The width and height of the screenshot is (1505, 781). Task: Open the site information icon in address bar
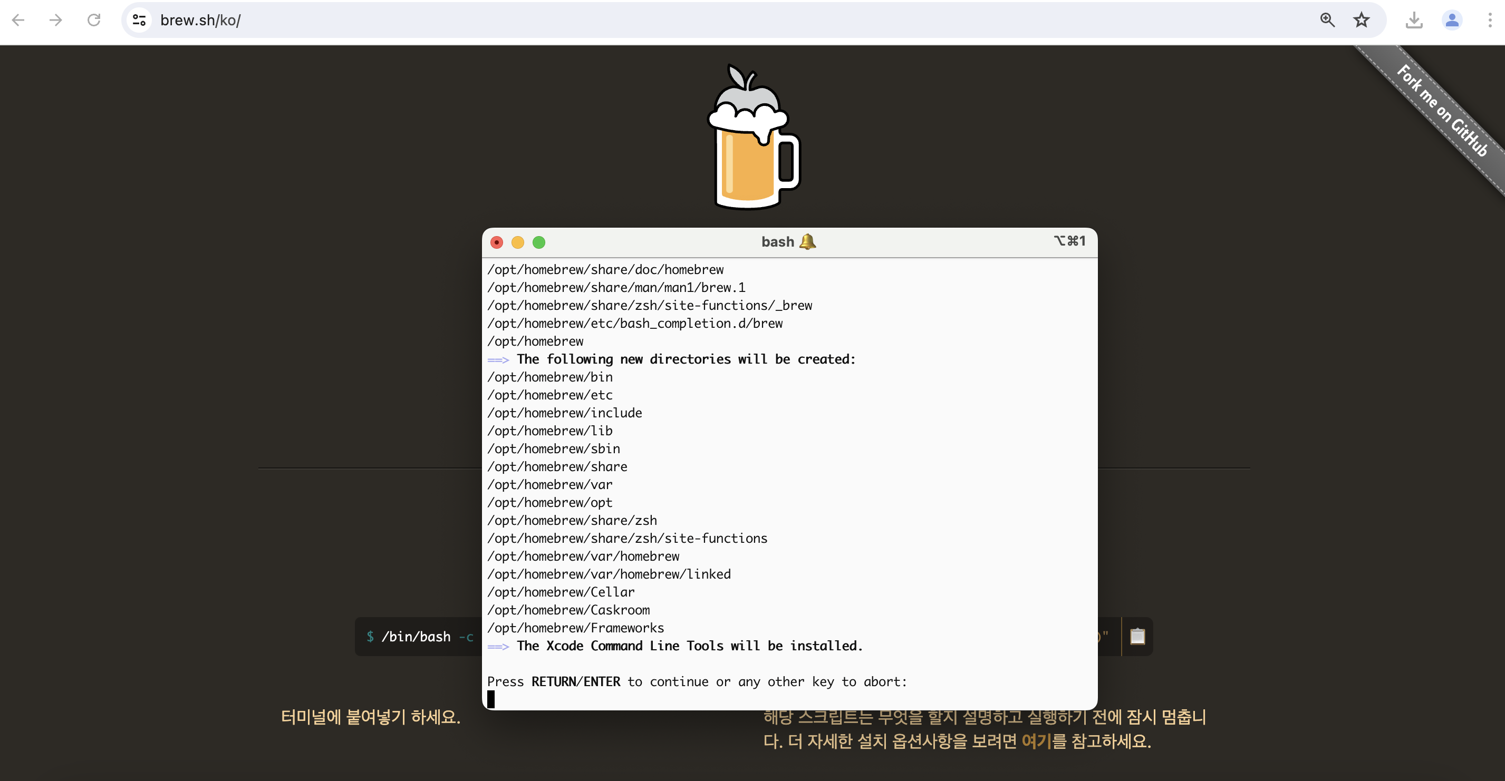(x=139, y=21)
